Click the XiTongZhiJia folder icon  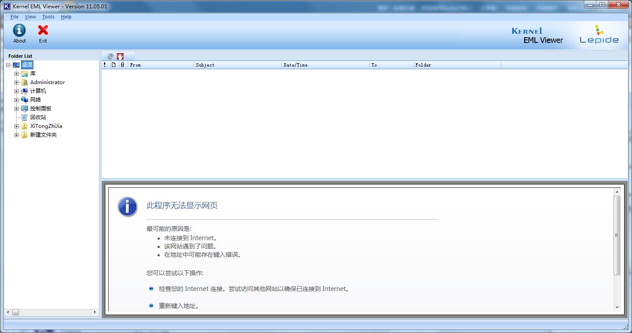(25, 126)
